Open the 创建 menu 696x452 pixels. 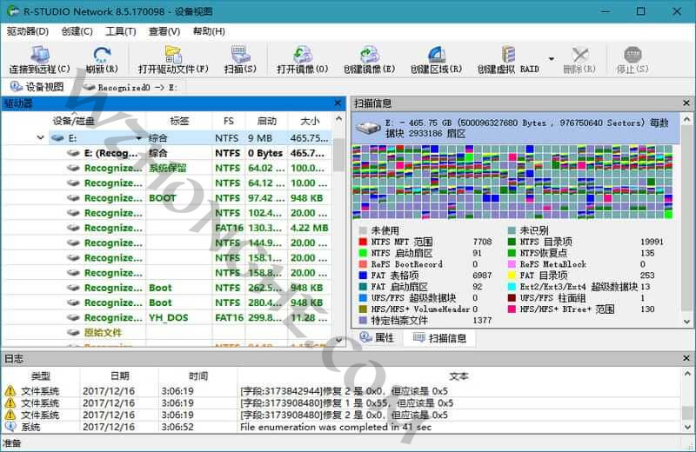coord(77,31)
